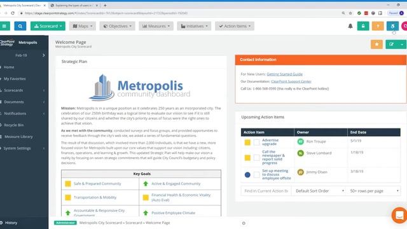Advance period with Feb-19 arrow
This screenshot has width=407, height=229.
click(x=44, y=55)
